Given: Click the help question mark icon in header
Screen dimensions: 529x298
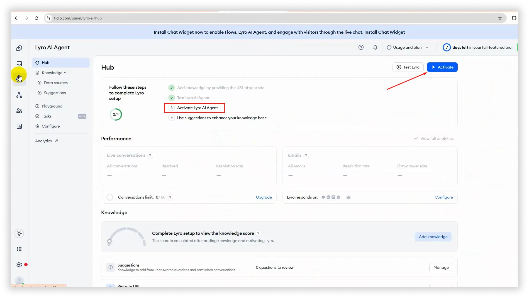Looking at the screenshot, I should 361,47.
